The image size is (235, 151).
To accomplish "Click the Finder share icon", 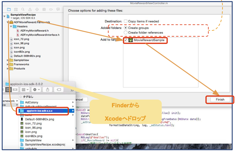I will click(48, 90).
